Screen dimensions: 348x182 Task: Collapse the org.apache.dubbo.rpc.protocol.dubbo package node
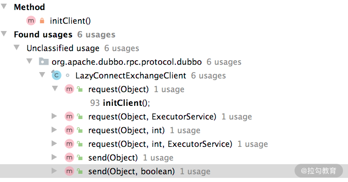tap(29, 61)
